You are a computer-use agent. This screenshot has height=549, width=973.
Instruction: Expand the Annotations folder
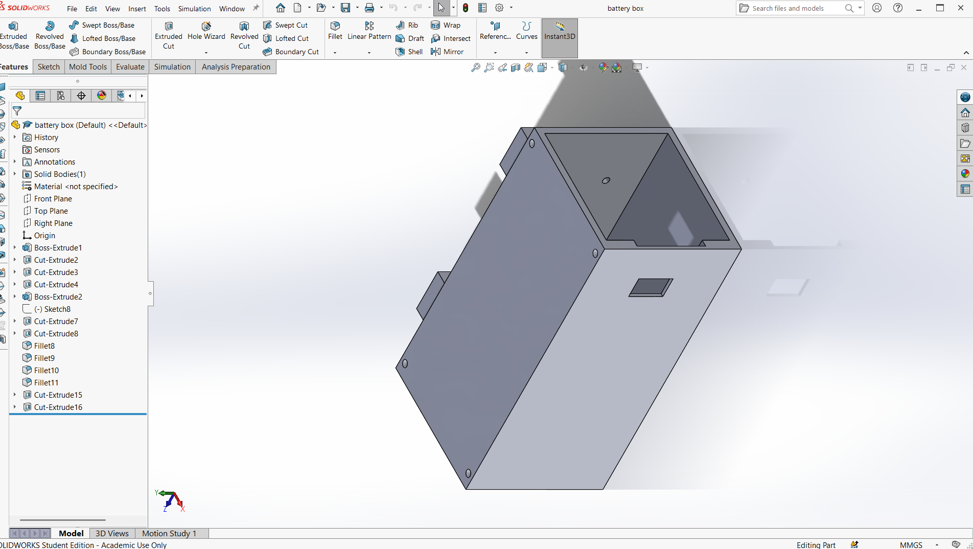coord(15,162)
